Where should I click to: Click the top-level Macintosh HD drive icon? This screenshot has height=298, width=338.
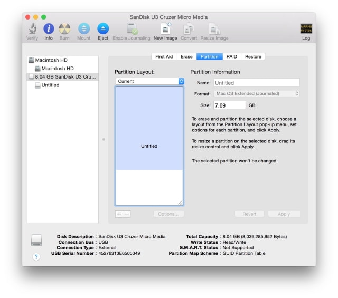[x=32, y=60]
